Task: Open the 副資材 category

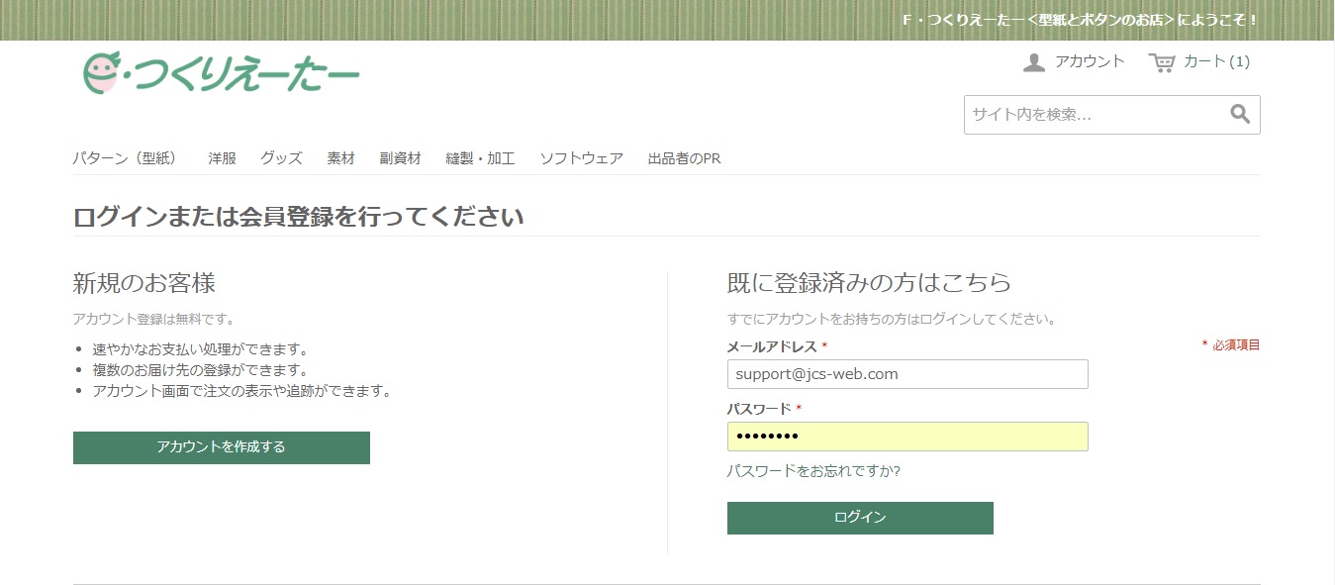Action: click(400, 156)
